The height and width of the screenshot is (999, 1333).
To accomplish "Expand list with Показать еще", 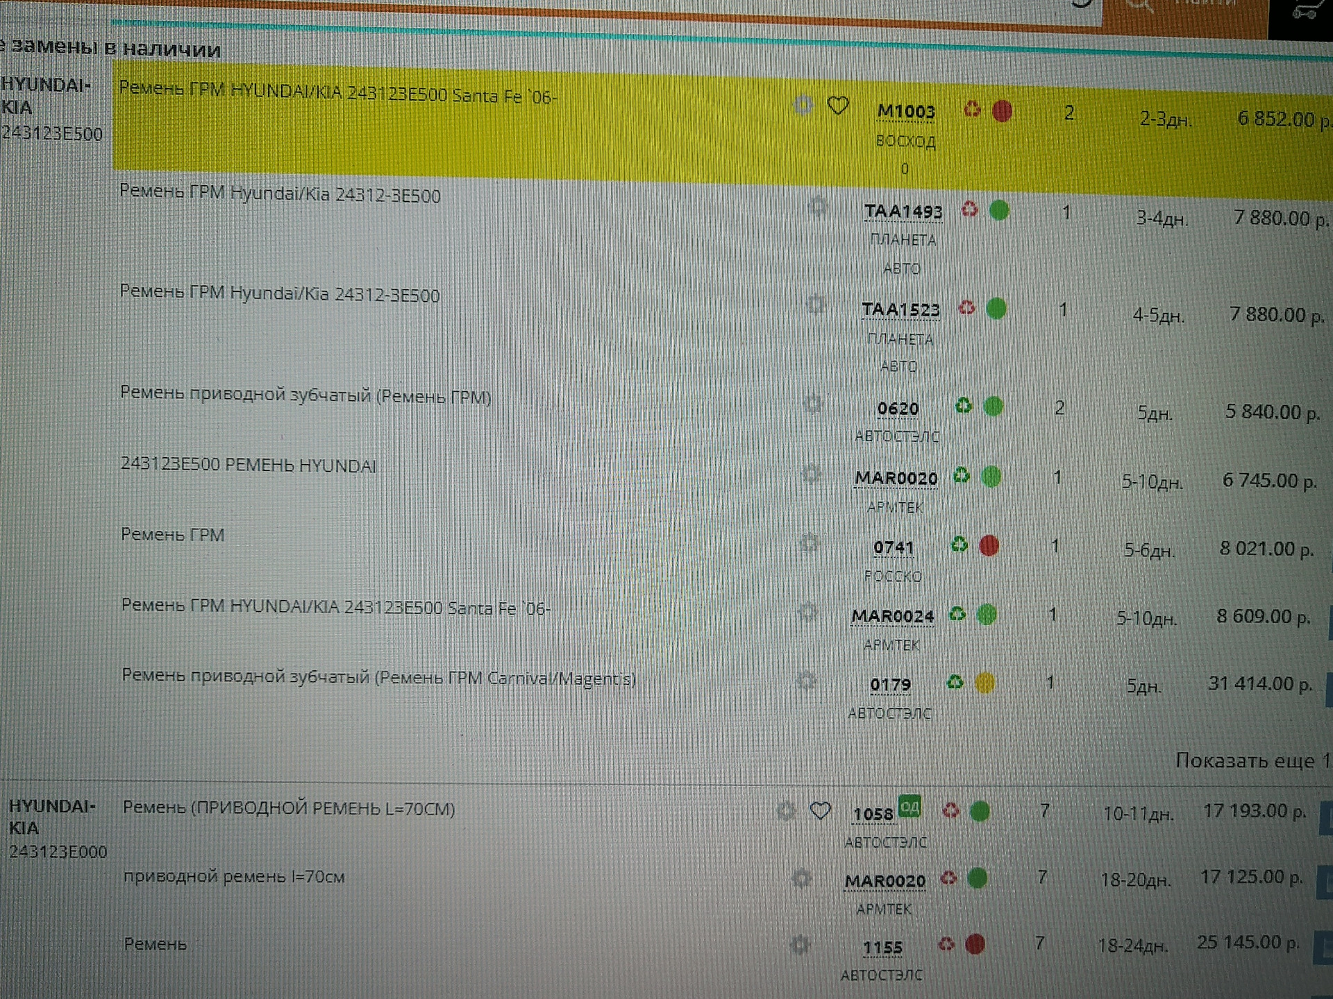I will pyautogui.click(x=1251, y=761).
